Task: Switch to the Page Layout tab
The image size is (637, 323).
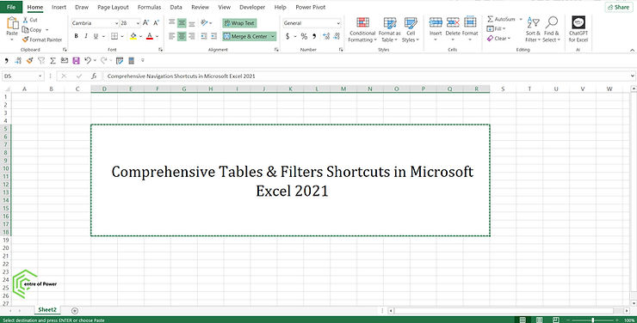Action: click(113, 7)
